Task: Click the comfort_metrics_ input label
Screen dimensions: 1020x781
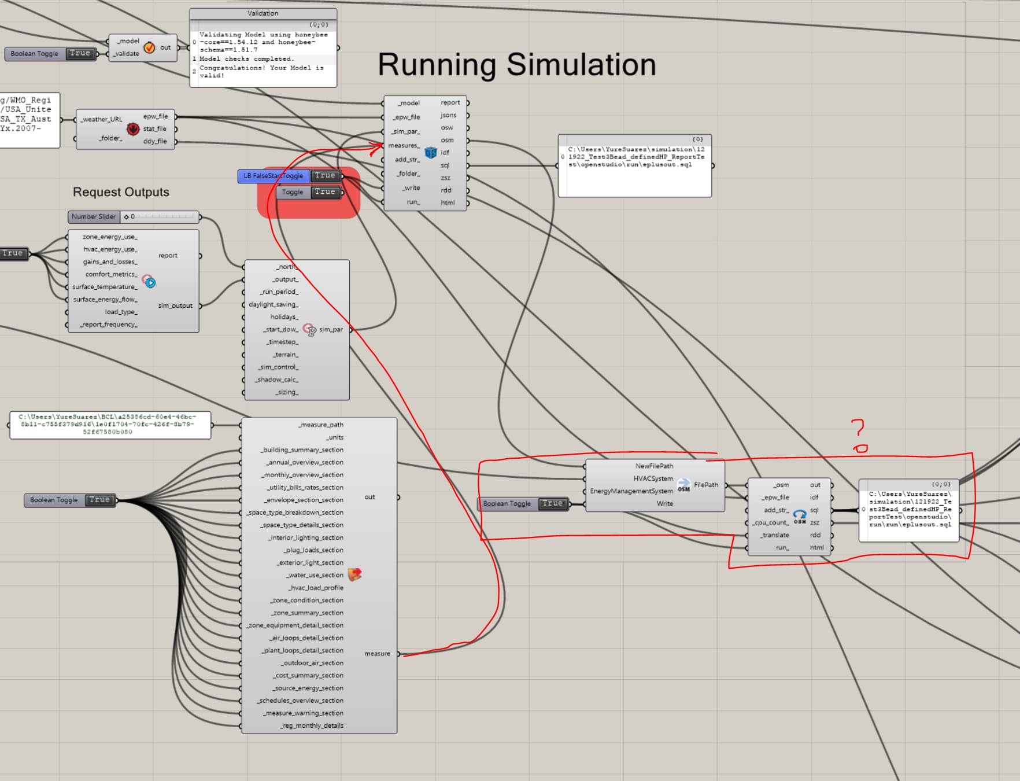Action: pyautogui.click(x=112, y=274)
